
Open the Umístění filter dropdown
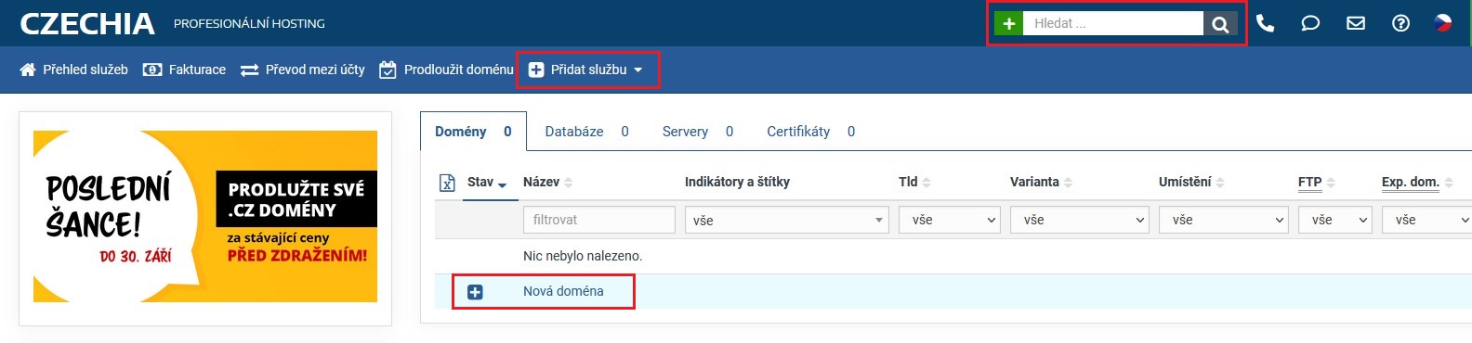pos(1224,220)
